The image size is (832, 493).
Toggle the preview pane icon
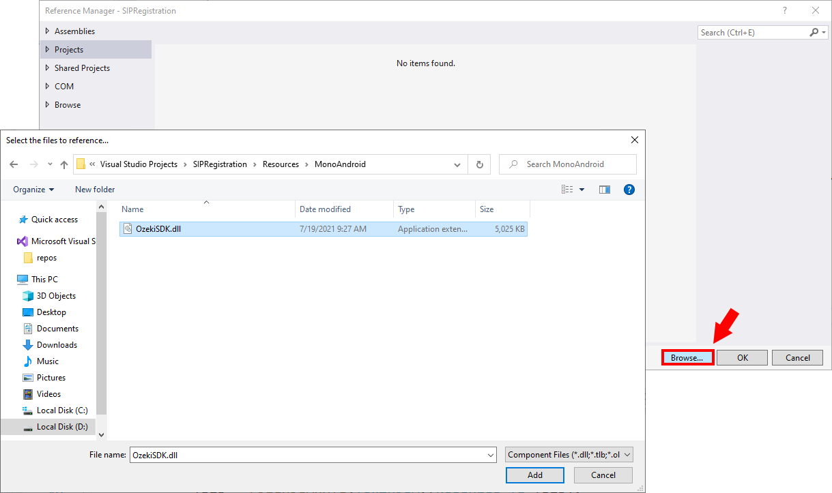click(x=604, y=189)
